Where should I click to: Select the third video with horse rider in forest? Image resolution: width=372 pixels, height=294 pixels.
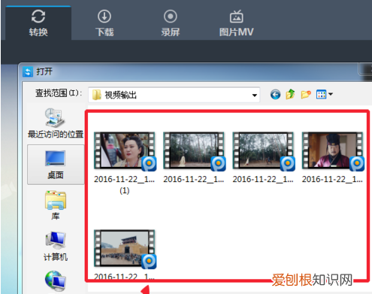263,151
